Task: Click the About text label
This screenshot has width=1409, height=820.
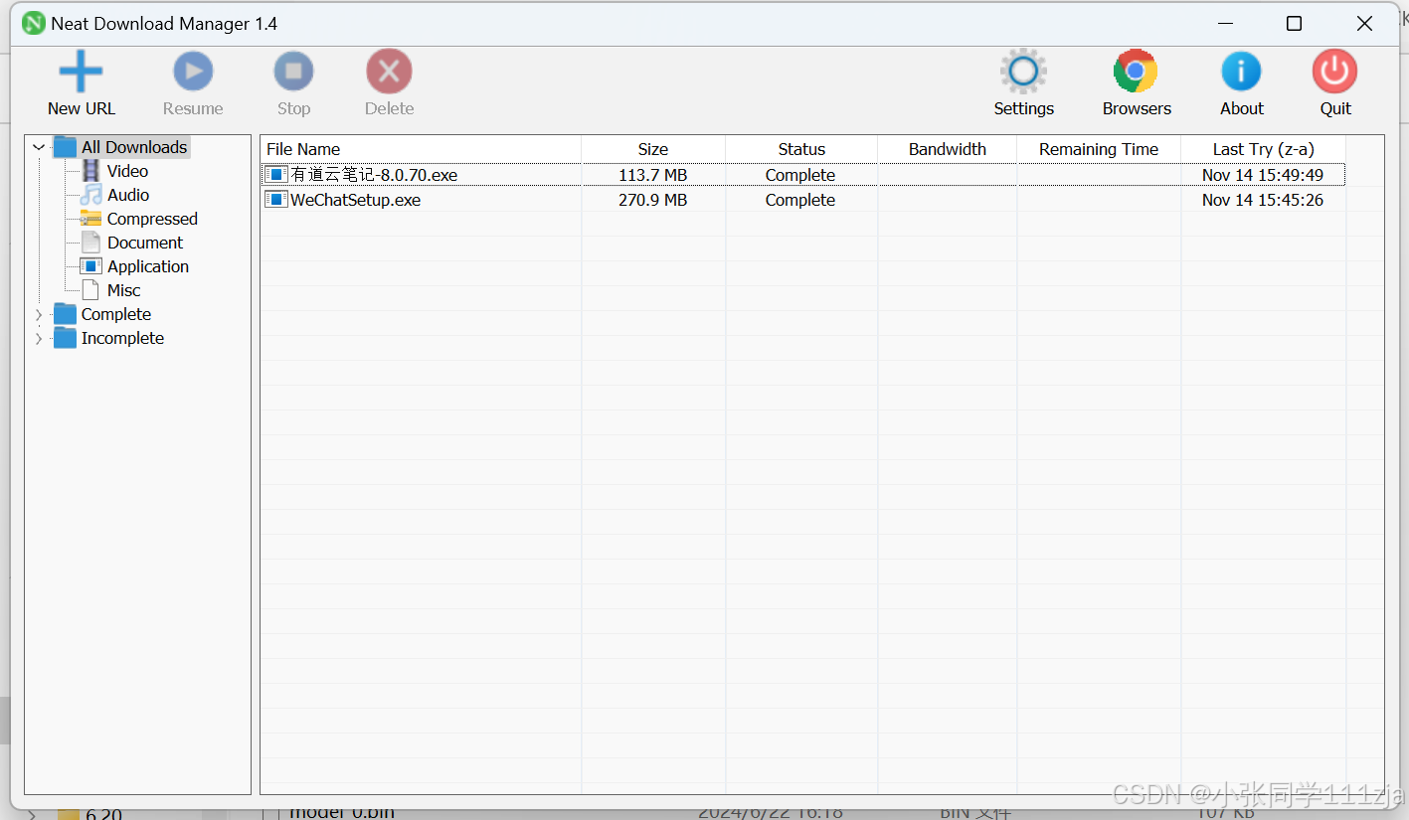Action: [x=1242, y=108]
